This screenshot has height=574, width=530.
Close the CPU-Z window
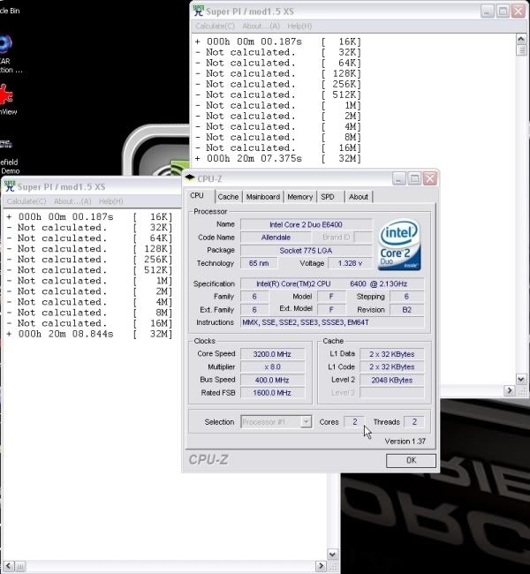(x=430, y=178)
